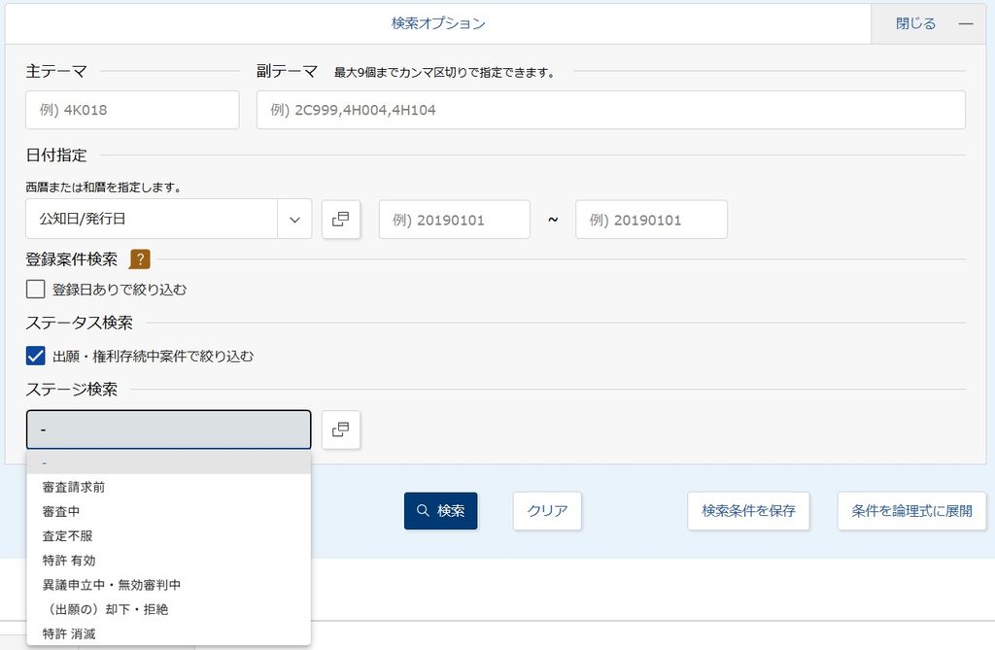Click the 検索 search button
The width and height of the screenshot is (995, 650).
click(x=441, y=510)
